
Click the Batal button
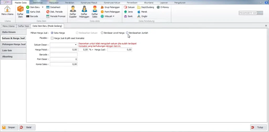click(27, 127)
